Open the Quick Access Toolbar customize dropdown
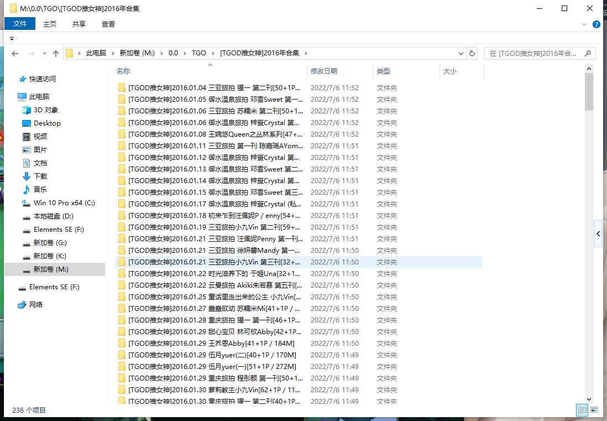The image size is (607, 421). [x=12, y=39]
